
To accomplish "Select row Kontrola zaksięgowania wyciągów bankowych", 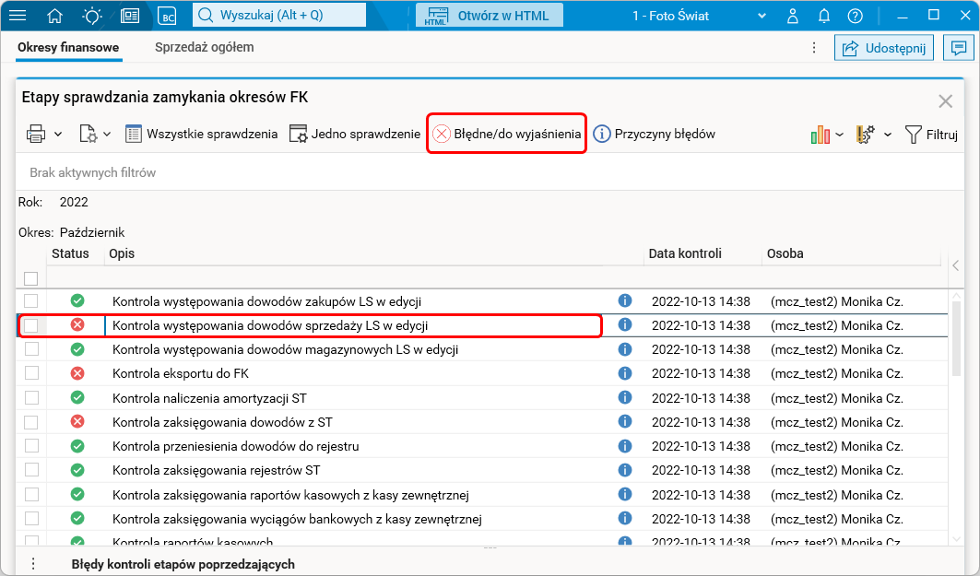I will click(x=482, y=519).
